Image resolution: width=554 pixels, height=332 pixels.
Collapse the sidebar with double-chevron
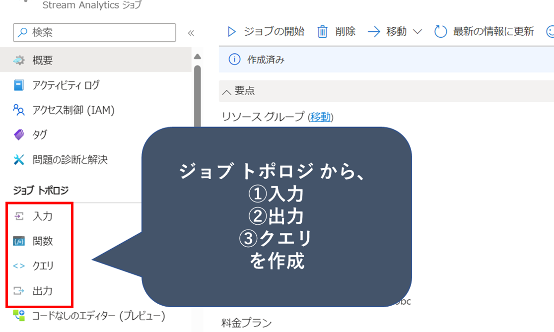pos(191,33)
